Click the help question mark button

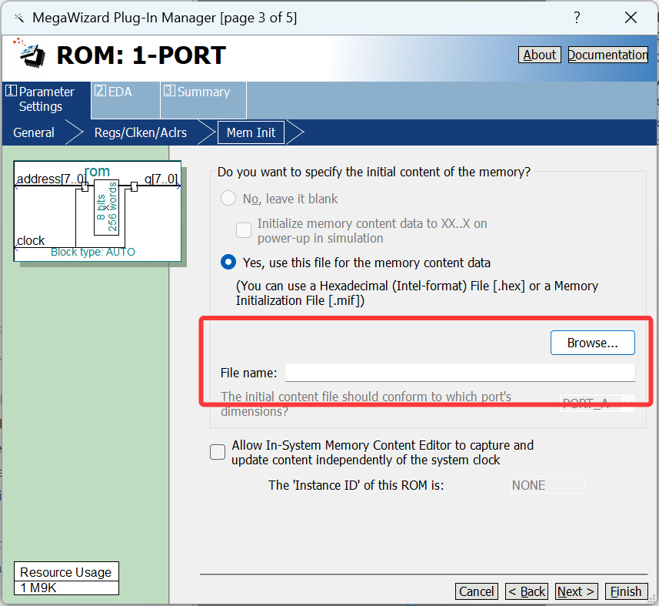pos(577,17)
